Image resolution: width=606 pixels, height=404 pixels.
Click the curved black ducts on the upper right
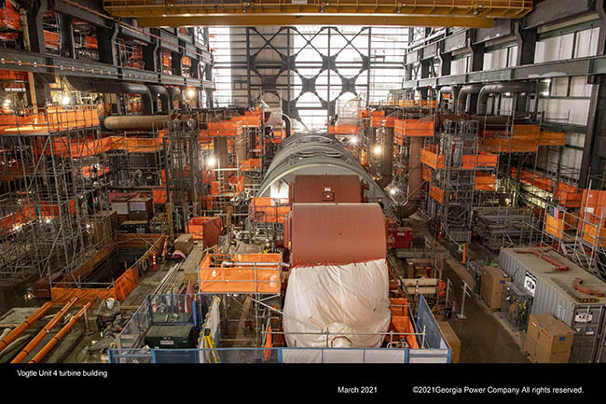click(x=485, y=93)
